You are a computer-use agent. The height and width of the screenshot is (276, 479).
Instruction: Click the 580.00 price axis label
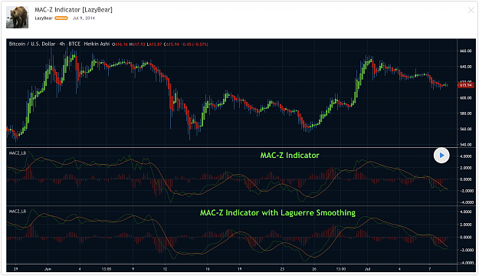point(465,113)
